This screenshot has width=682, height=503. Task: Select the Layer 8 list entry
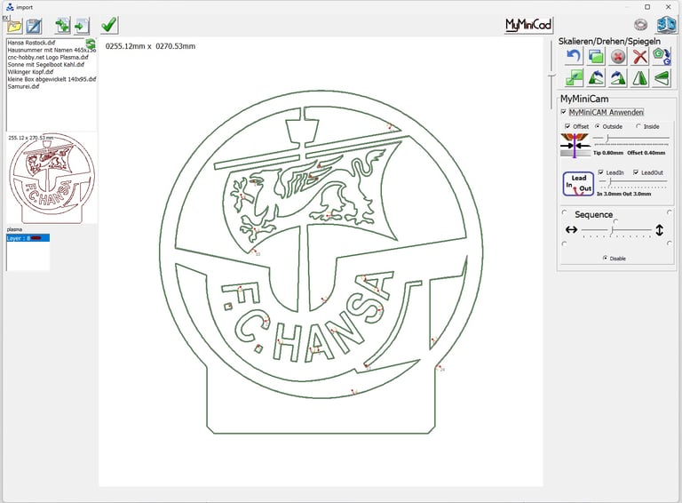pyautogui.click(x=28, y=238)
